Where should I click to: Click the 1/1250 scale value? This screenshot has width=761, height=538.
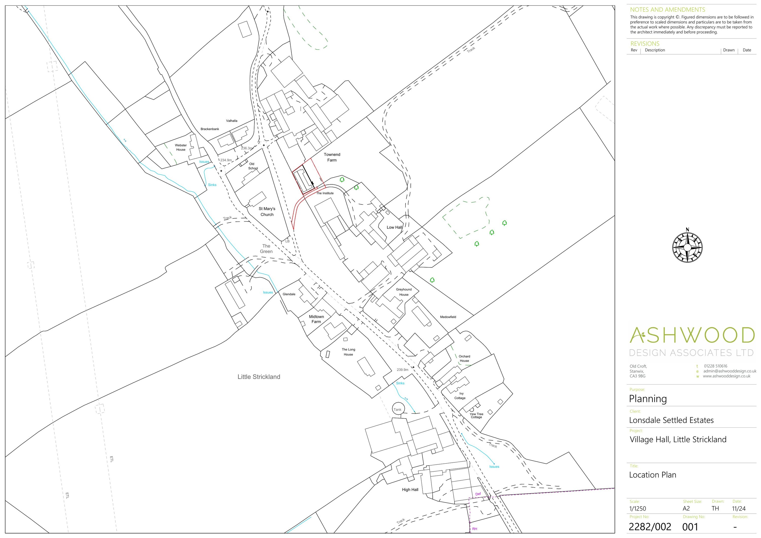tap(638, 509)
